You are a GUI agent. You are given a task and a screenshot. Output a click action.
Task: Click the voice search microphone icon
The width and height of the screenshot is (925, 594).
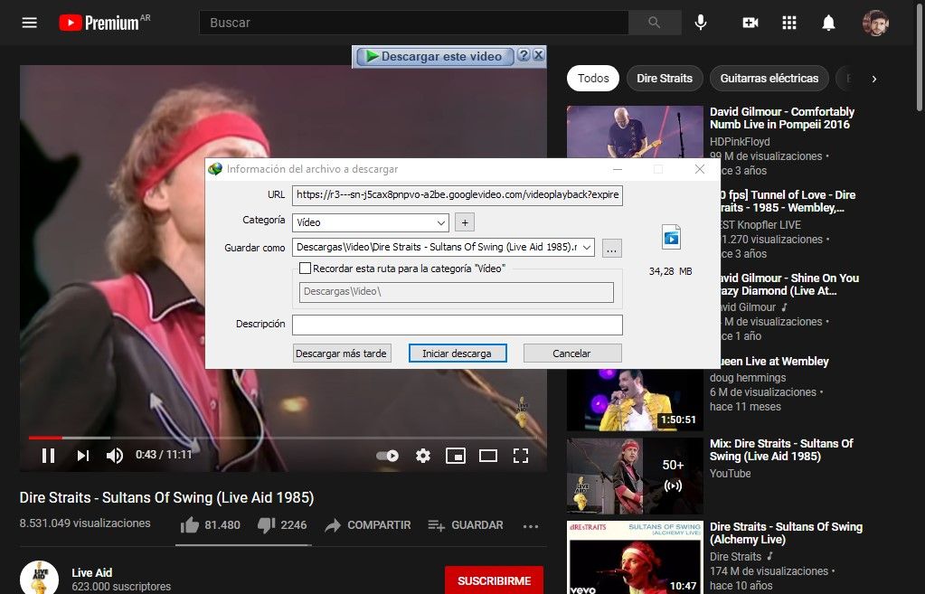tap(701, 23)
